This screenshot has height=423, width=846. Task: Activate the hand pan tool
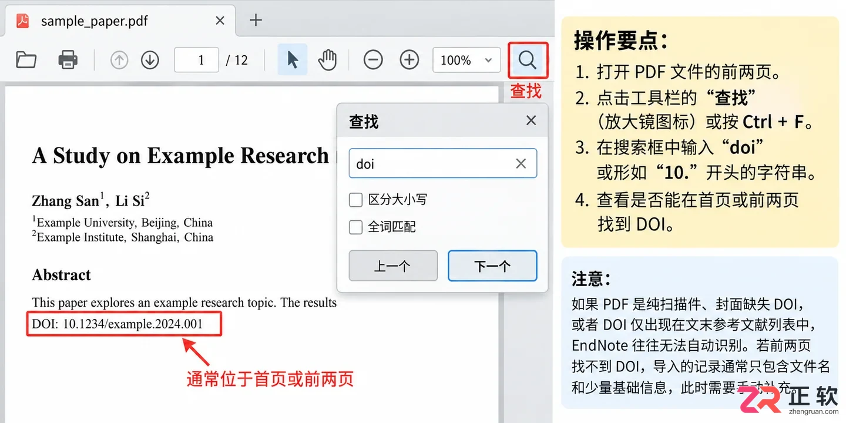[327, 60]
